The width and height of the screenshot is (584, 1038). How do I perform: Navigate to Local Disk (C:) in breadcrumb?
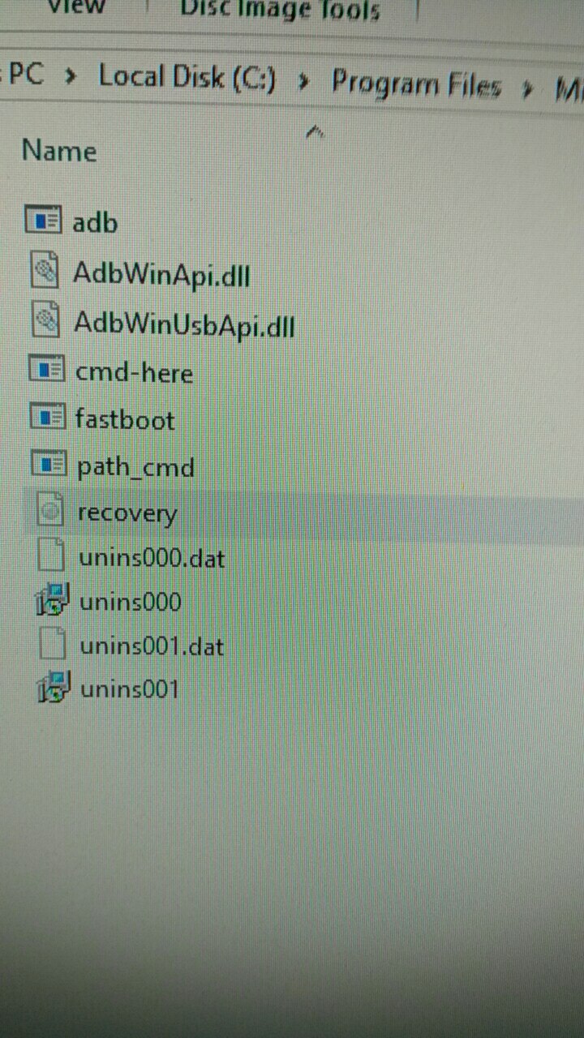pyautogui.click(x=187, y=78)
